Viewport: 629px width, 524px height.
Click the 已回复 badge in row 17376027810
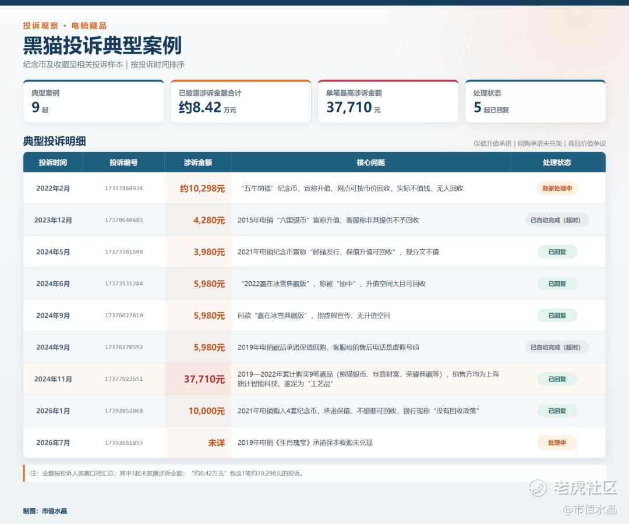tap(557, 315)
